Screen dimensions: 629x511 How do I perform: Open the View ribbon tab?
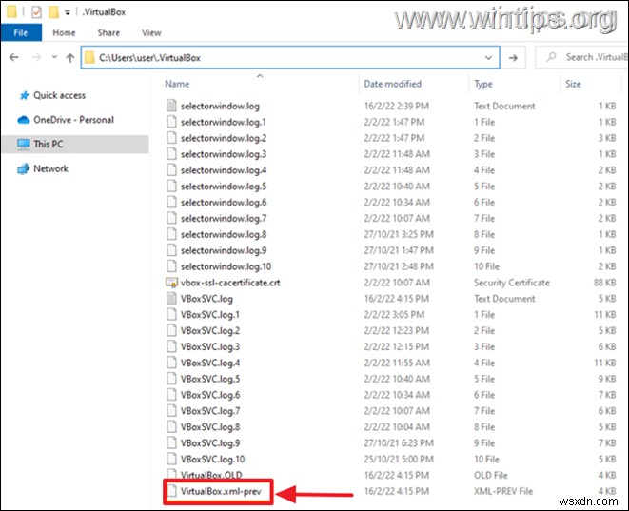pos(151,32)
